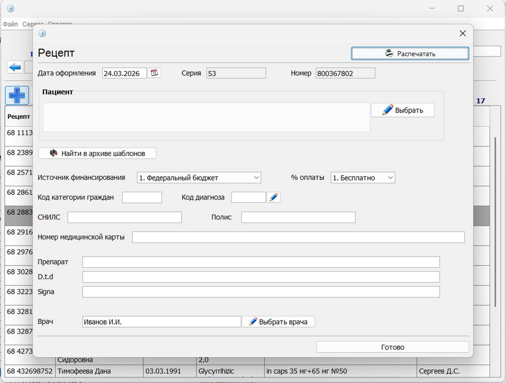Viewport: 506px width, 383px height.
Task: Open the Файл menu
Action: pos(10,24)
